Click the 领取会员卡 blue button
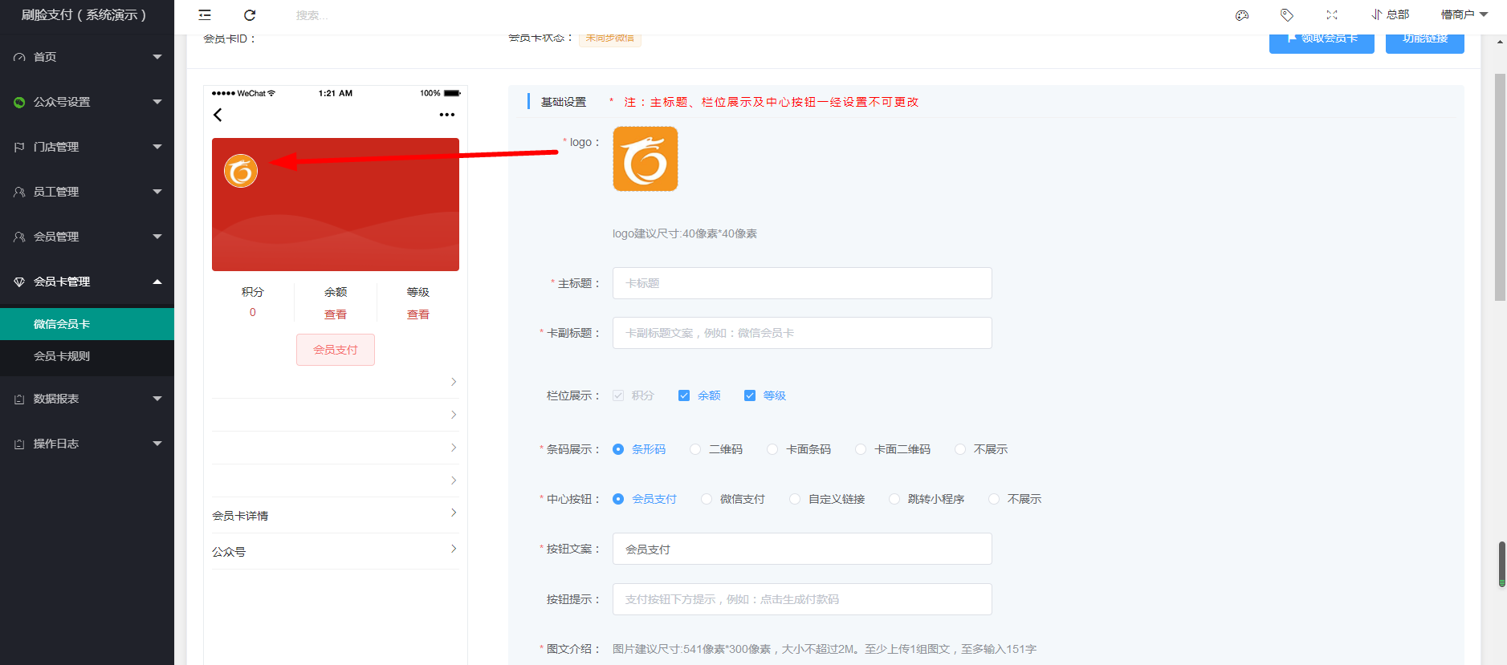The width and height of the screenshot is (1507, 665). click(1322, 43)
